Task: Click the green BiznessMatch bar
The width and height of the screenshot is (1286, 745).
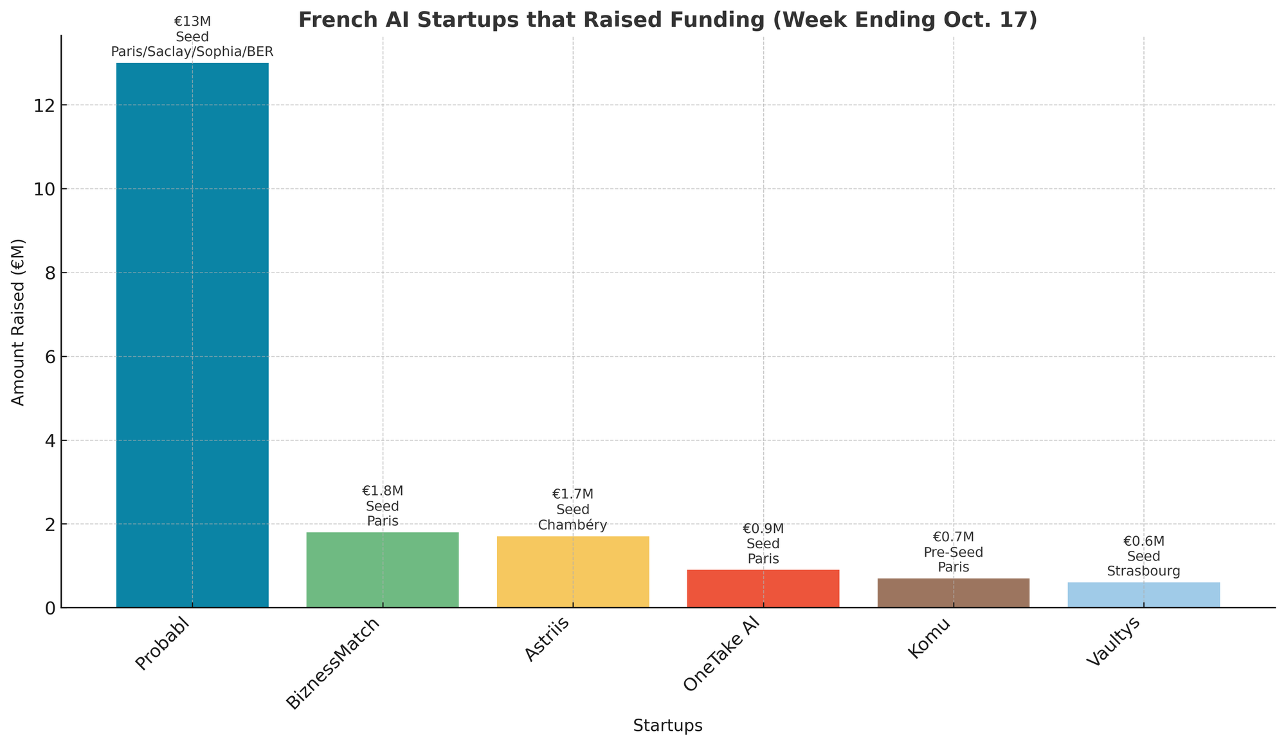Action: pos(383,570)
